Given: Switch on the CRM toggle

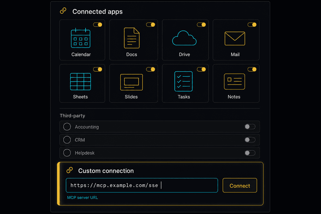Looking at the screenshot, I should pos(250,140).
